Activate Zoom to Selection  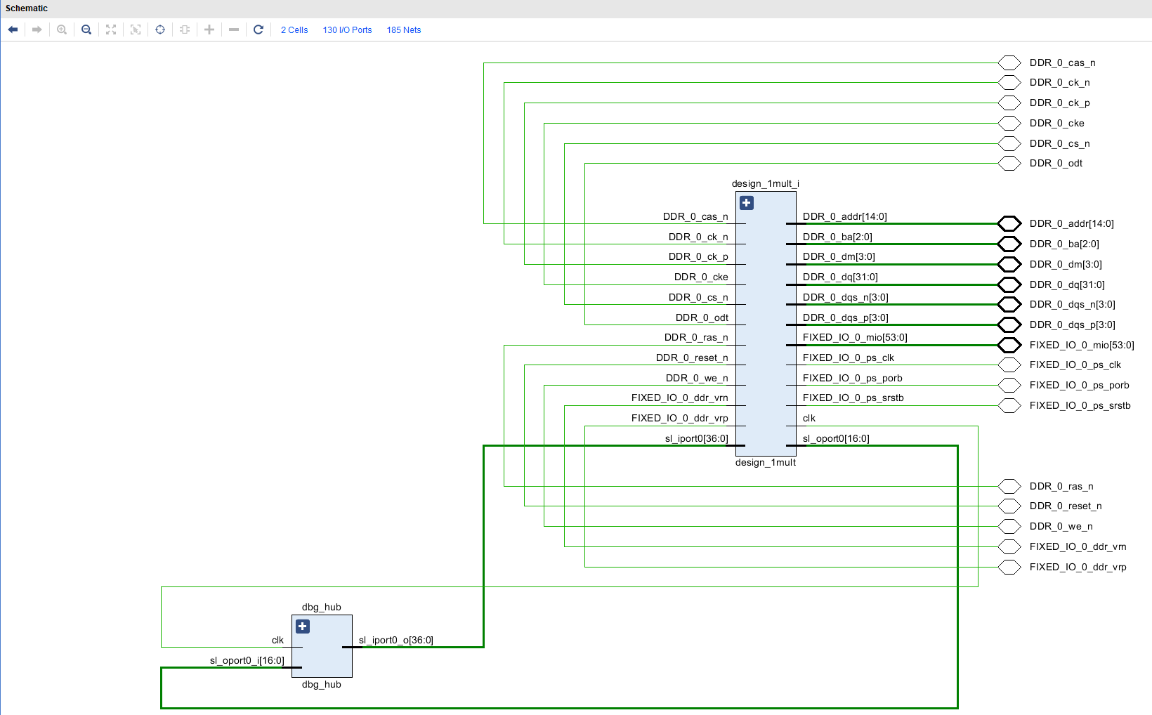[135, 29]
